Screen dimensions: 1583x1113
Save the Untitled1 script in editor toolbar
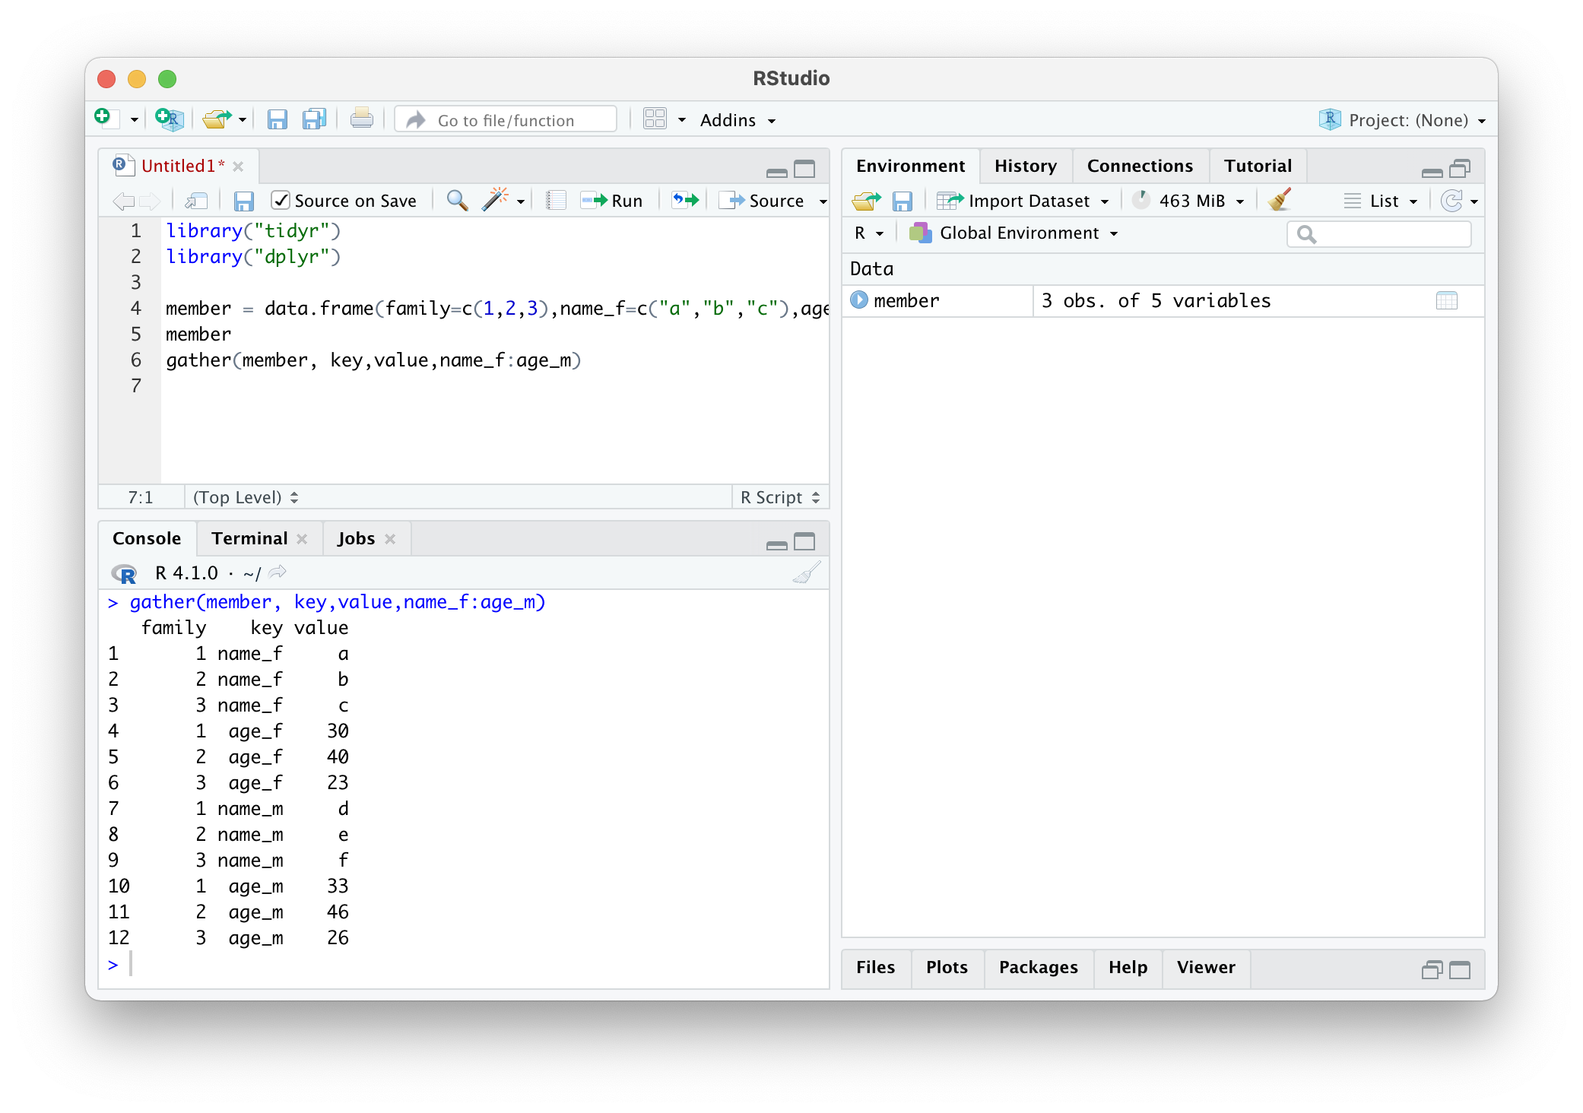pyautogui.click(x=243, y=201)
